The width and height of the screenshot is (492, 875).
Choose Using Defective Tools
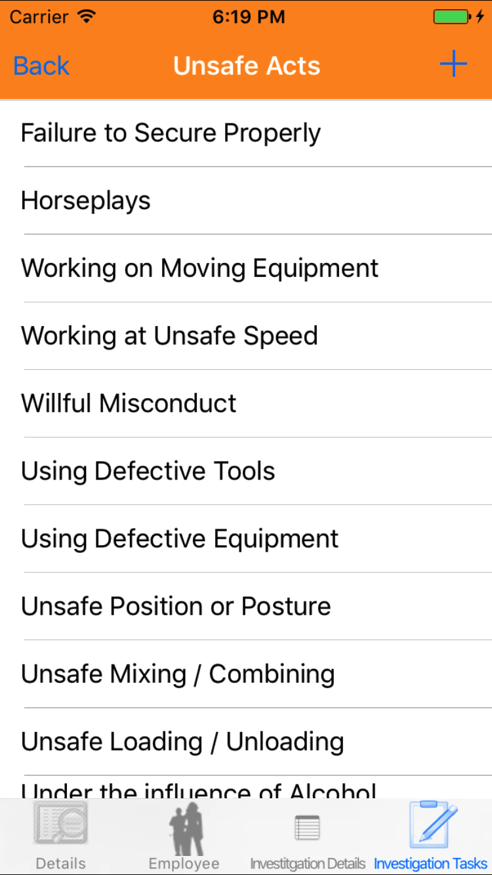point(148,471)
